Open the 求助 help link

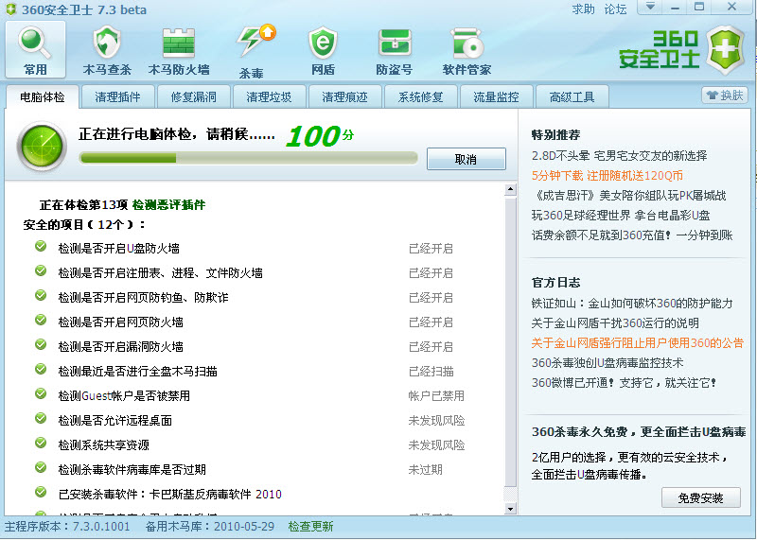coord(584,9)
